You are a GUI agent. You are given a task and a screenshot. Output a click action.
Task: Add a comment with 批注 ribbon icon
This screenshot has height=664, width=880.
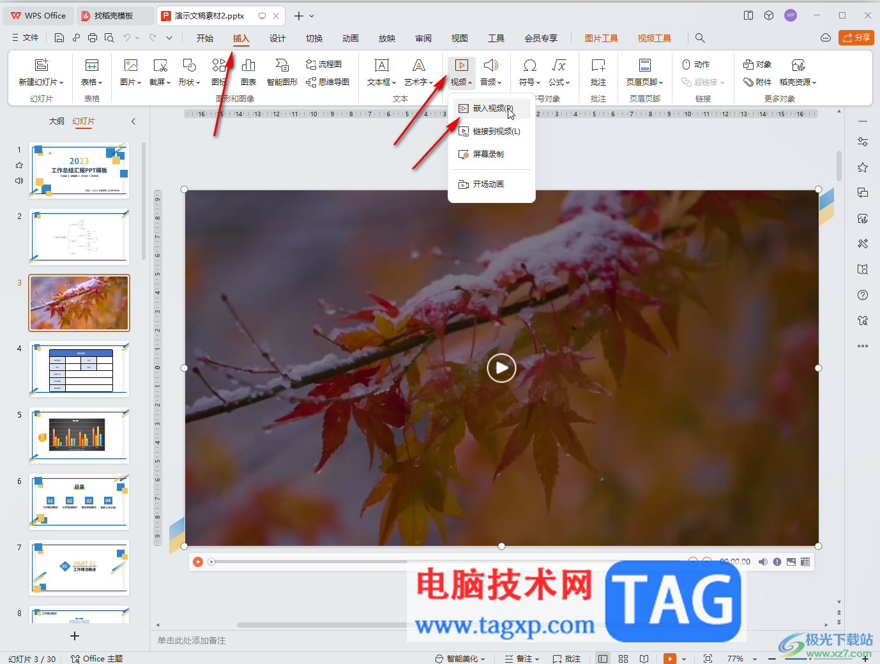pyautogui.click(x=598, y=73)
